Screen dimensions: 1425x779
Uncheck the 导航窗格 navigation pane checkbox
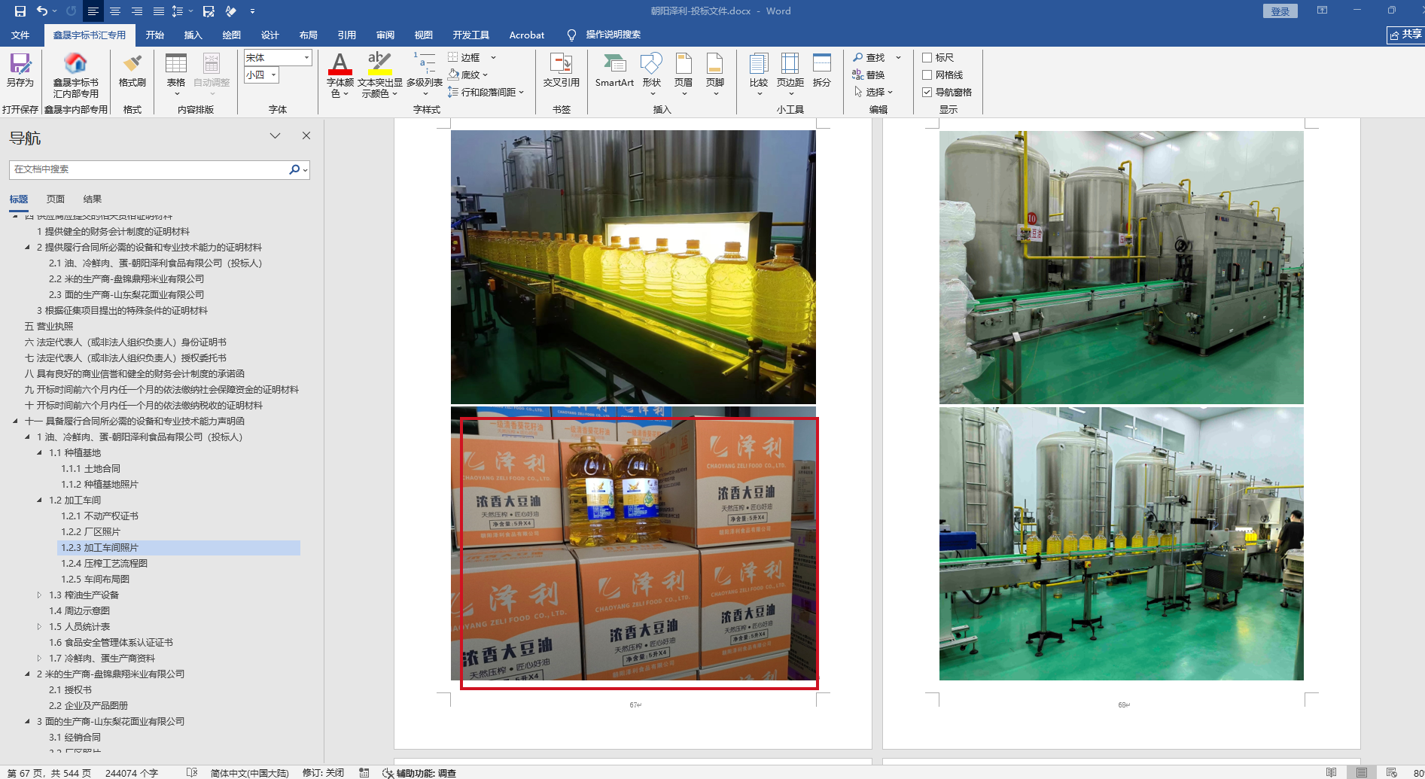[x=927, y=92]
